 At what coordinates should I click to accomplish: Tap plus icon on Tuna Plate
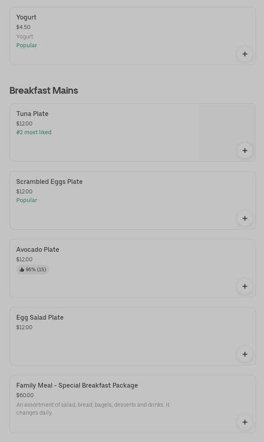tap(245, 151)
